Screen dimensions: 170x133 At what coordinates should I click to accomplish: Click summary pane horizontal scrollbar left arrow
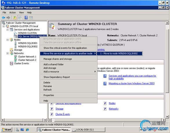(50, 120)
